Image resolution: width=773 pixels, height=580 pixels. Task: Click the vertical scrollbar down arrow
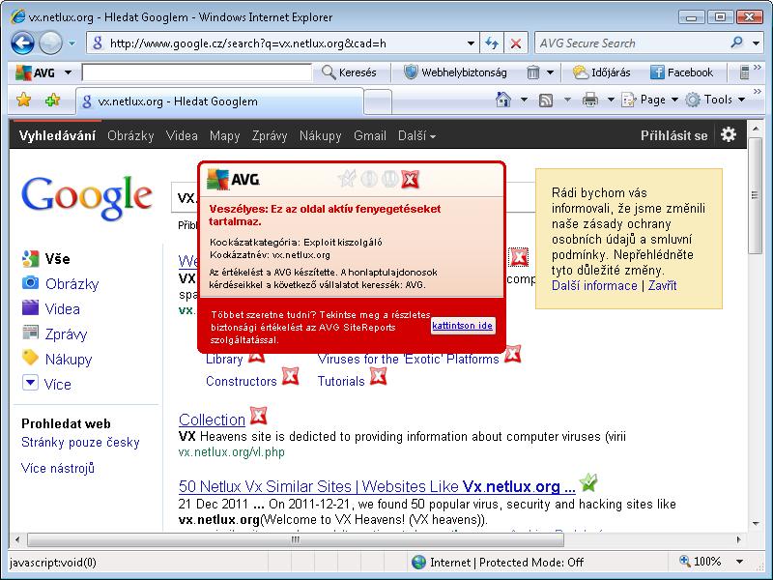point(756,524)
